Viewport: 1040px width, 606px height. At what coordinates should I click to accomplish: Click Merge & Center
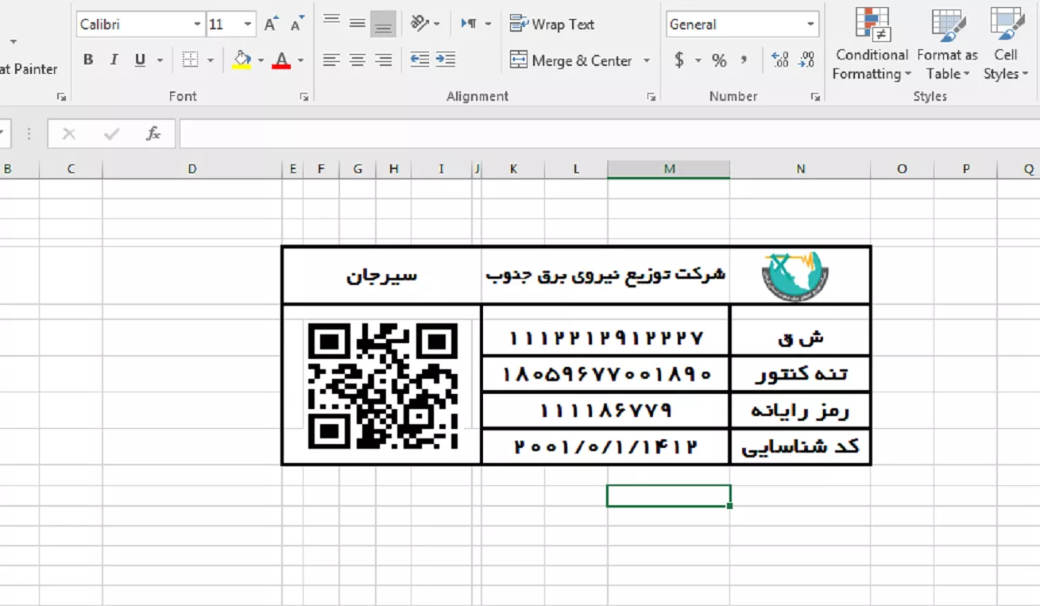coord(571,60)
